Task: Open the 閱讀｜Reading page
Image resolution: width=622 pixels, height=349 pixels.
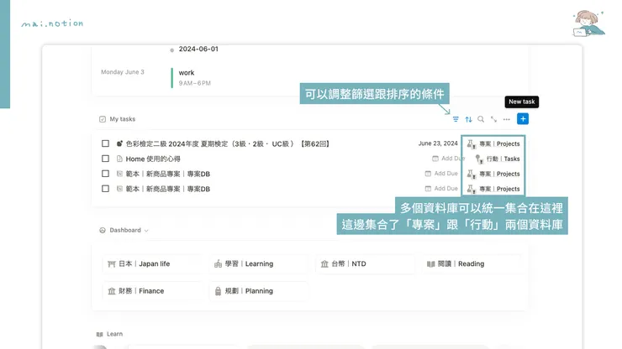Action: tap(472, 263)
